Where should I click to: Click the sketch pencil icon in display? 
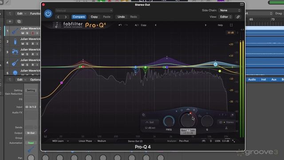pyautogui.click(x=46, y=131)
